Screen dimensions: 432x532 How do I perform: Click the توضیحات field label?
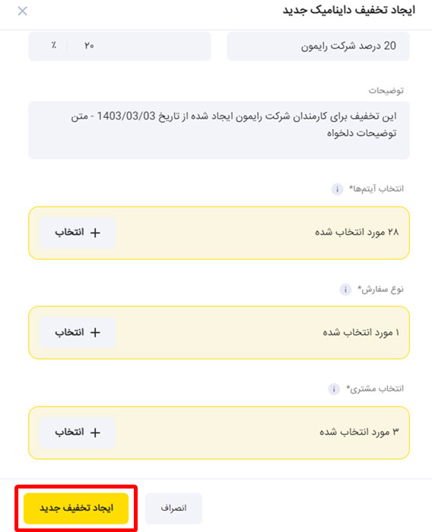pos(386,90)
